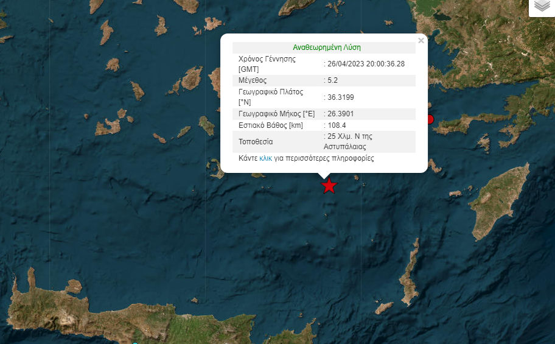
Task: Click the red star epicenter marker
Action: 329,186
